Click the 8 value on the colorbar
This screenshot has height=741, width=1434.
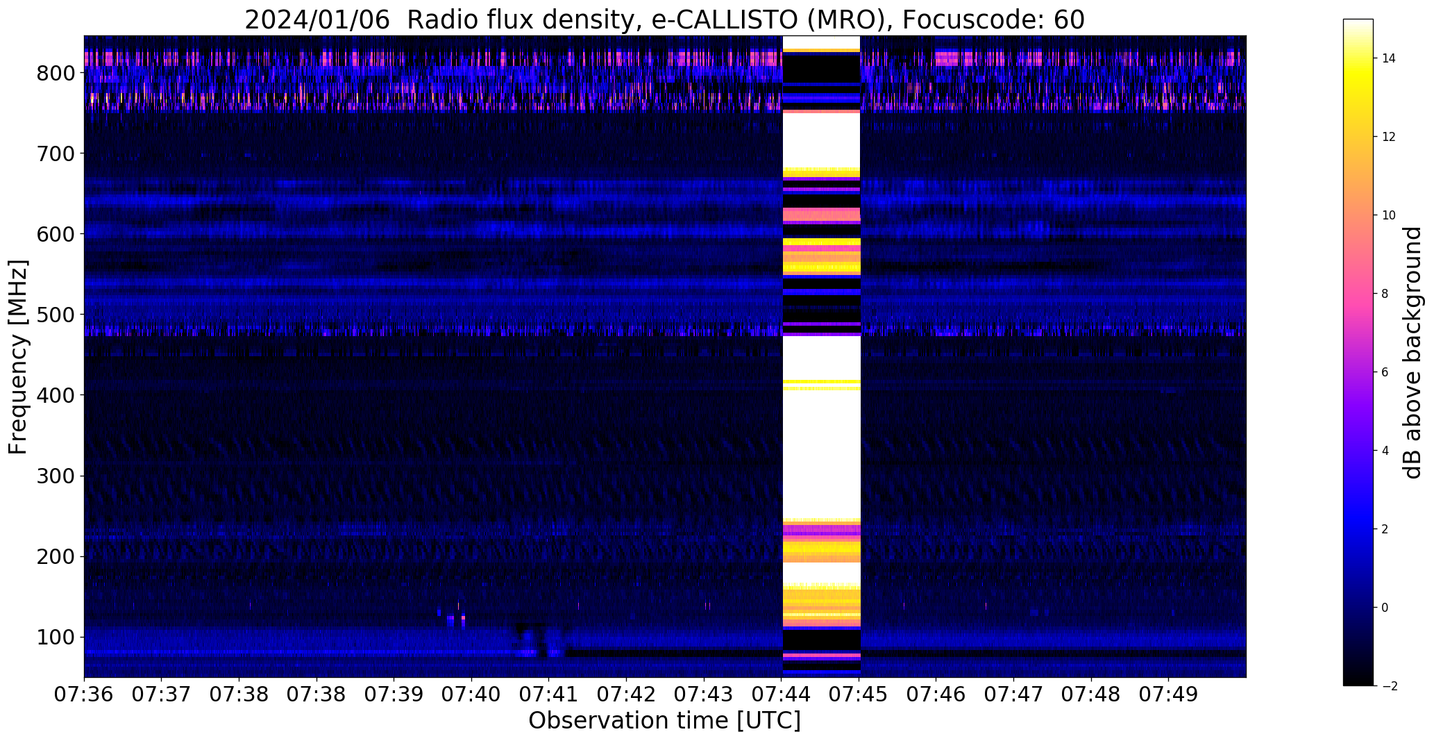click(1385, 294)
